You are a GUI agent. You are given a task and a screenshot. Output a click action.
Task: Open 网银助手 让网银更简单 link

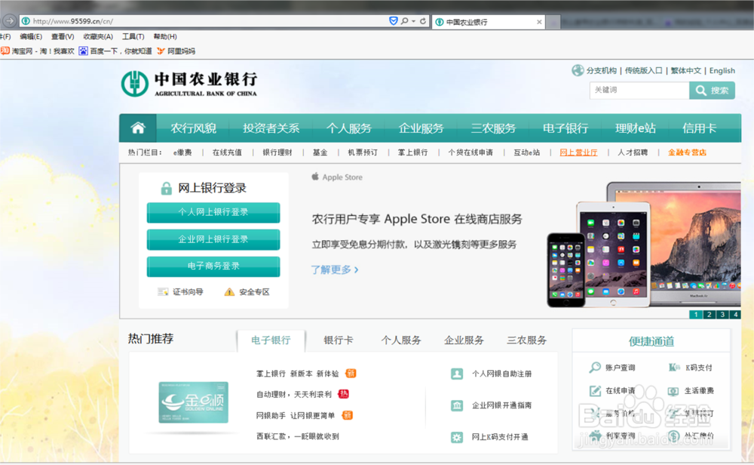tap(296, 415)
